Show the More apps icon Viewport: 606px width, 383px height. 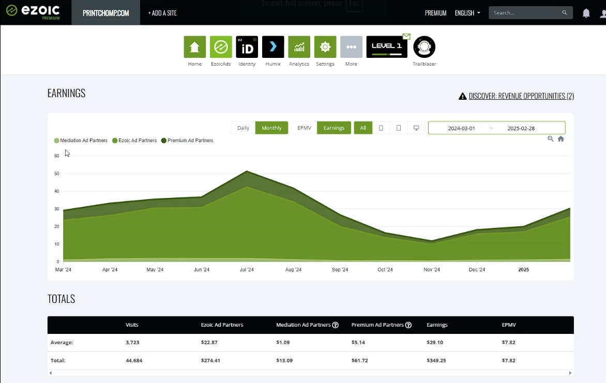point(351,47)
